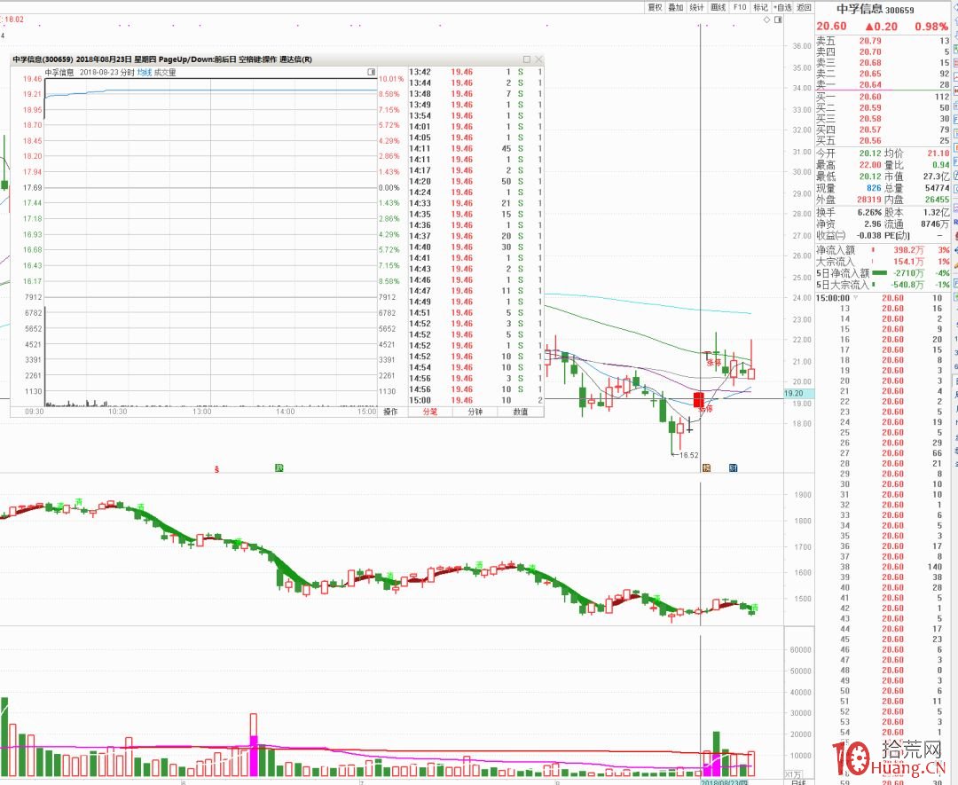Click the 均线 legend link in popup
This screenshot has height=785, width=958.
[x=145, y=72]
